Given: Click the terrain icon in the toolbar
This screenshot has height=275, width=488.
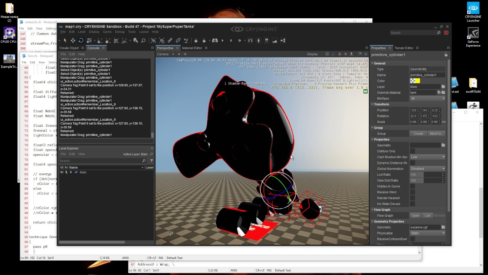Looking at the screenshot, I should pos(274,40).
